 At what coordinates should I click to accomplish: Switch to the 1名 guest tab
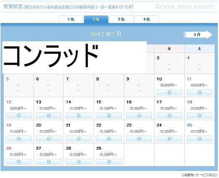tap(71, 19)
